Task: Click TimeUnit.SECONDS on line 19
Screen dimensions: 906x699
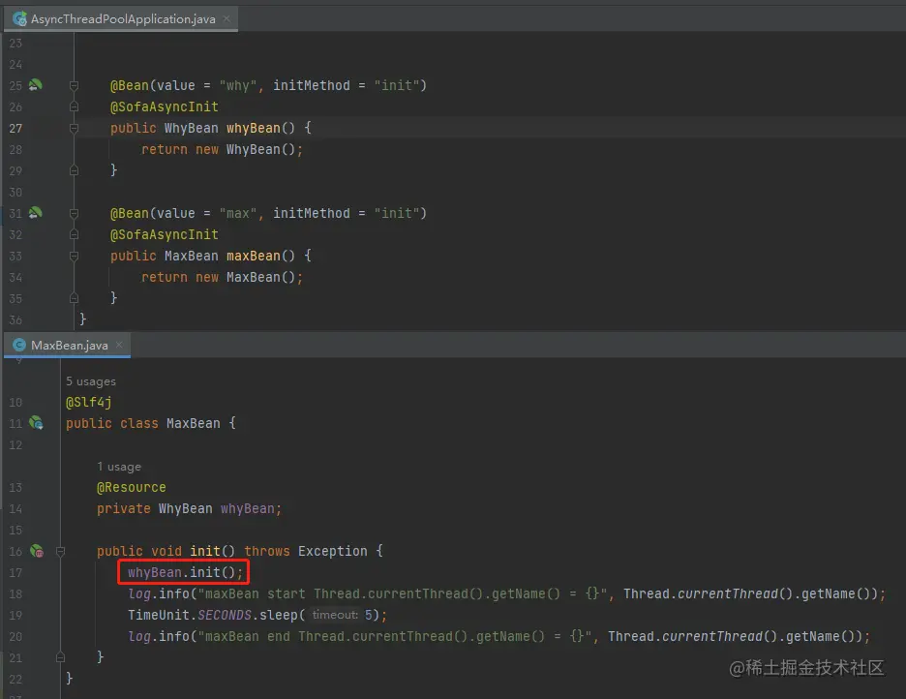Action: coord(190,615)
